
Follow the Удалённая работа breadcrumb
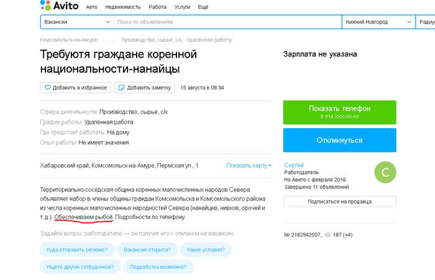tap(209, 40)
